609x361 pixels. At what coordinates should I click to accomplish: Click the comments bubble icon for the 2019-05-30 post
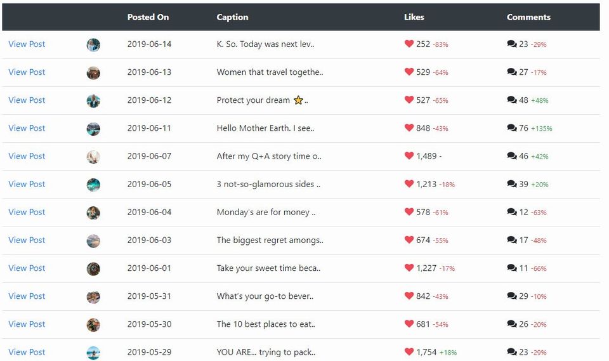(511, 324)
